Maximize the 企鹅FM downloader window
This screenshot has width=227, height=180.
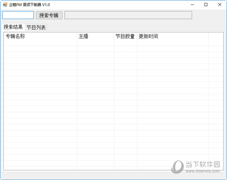(x=206, y=5)
